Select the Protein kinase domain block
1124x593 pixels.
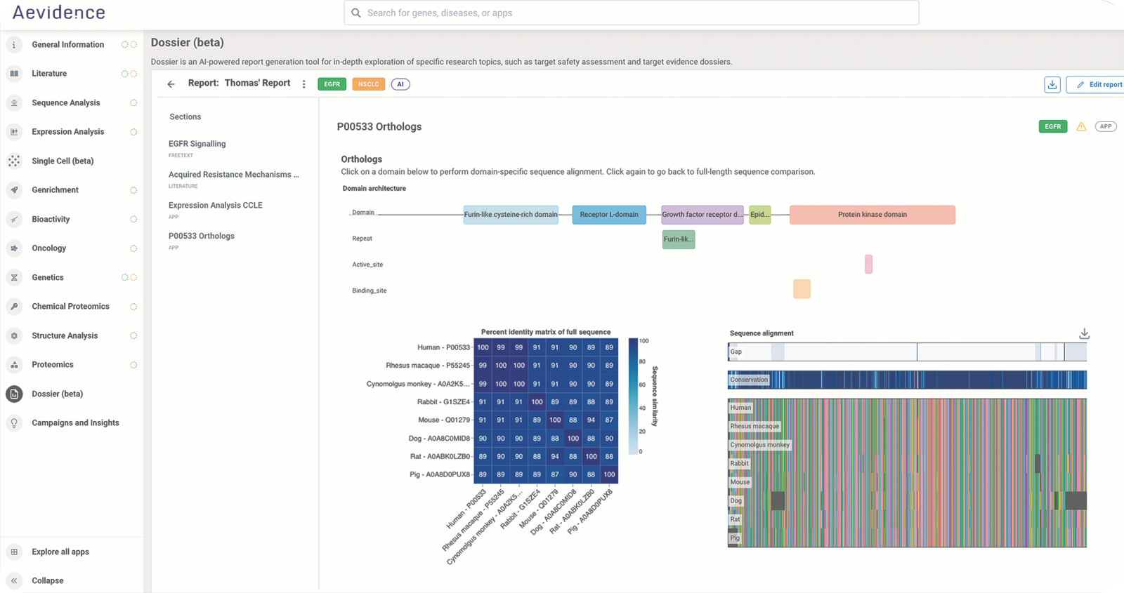click(x=873, y=215)
